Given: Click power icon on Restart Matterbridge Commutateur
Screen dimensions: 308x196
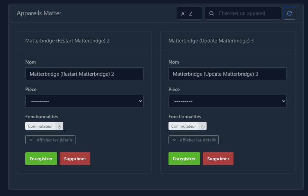Looking at the screenshot, I should click(x=59, y=126).
